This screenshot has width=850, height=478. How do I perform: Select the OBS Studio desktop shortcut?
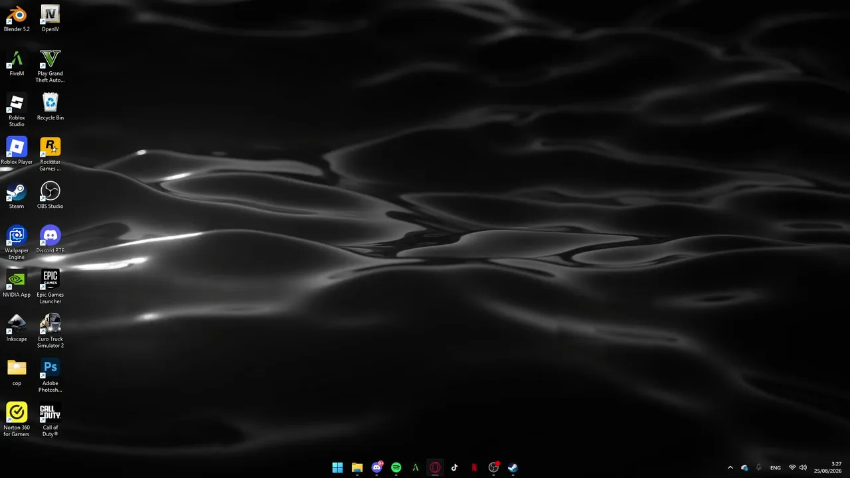pyautogui.click(x=50, y=196)
